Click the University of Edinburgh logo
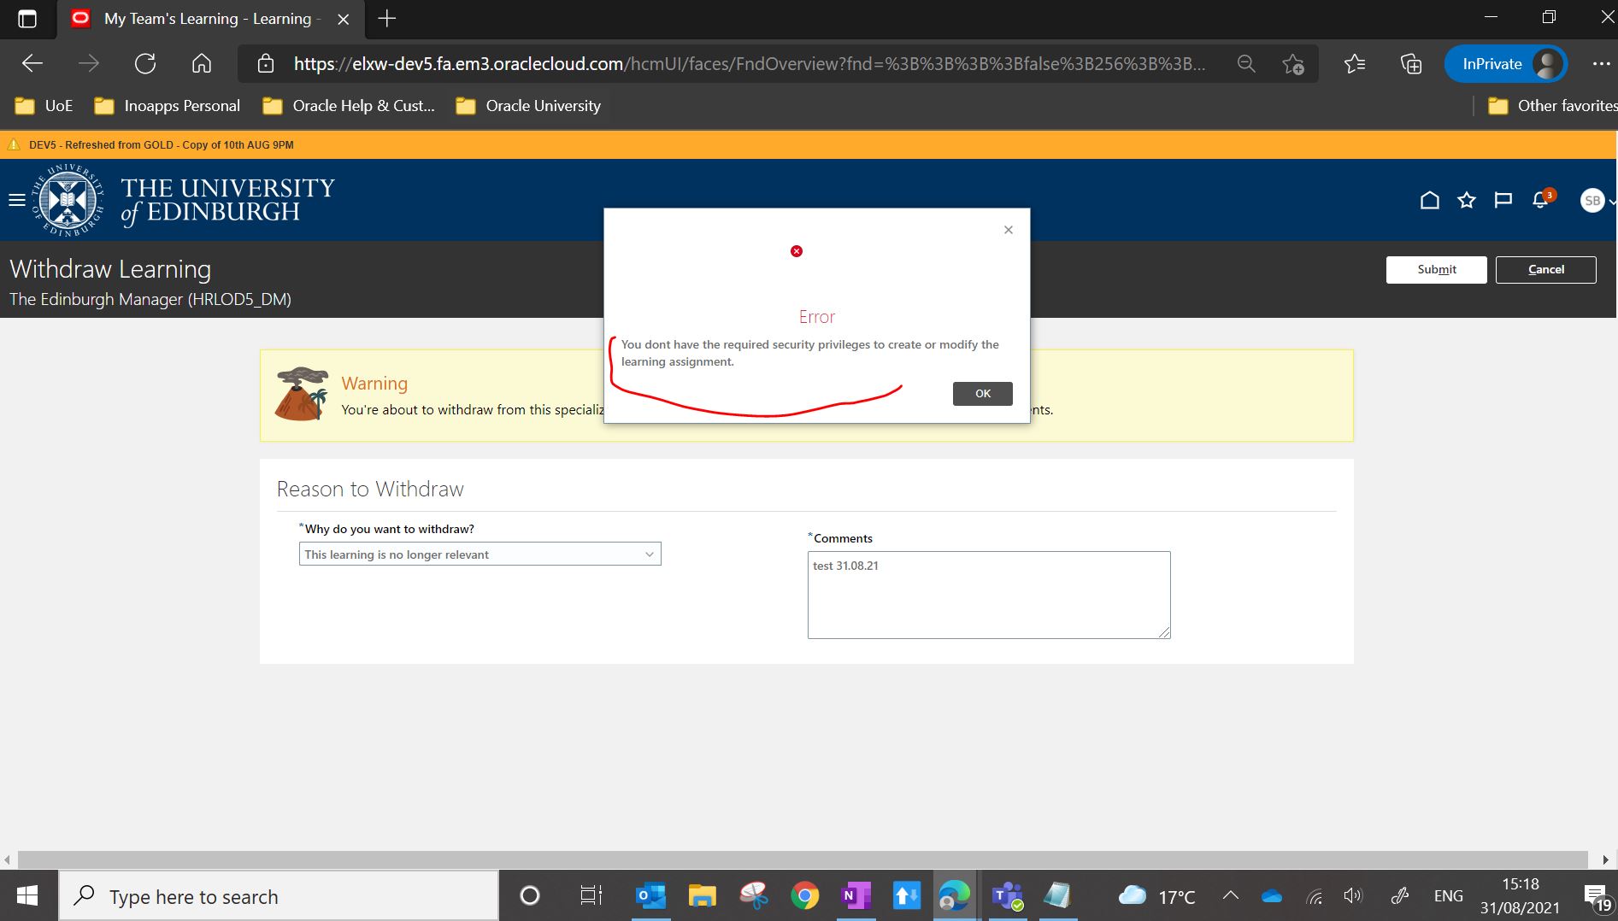 click(184, 200)
